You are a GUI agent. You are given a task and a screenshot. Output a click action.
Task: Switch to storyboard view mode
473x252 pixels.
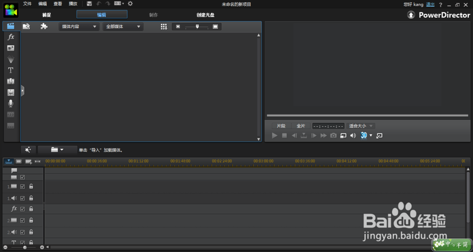click(19, 162)
